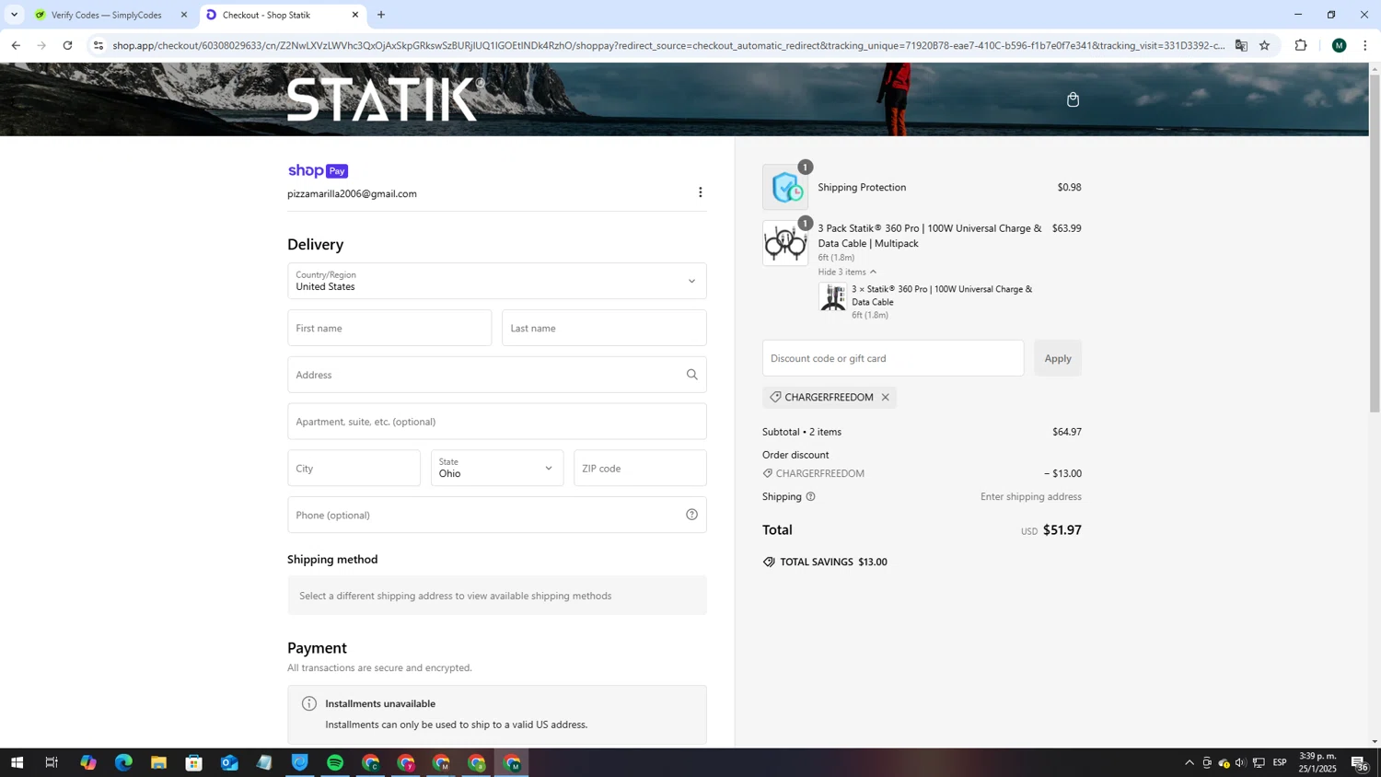Click the TOTAL SAVINGS $13.00 text

pyautogui.click(x=833, y=562)
